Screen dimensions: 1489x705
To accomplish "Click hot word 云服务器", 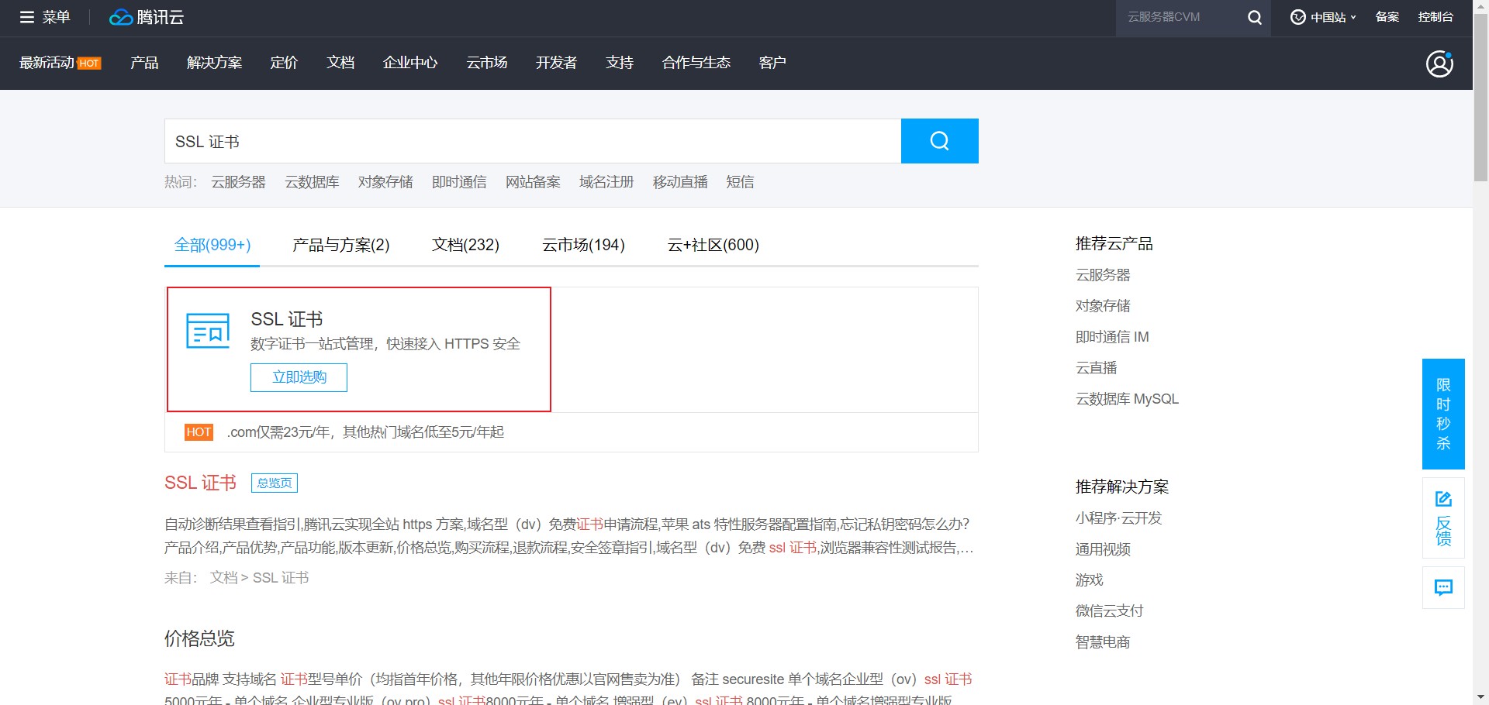I will tap(239, 182).
